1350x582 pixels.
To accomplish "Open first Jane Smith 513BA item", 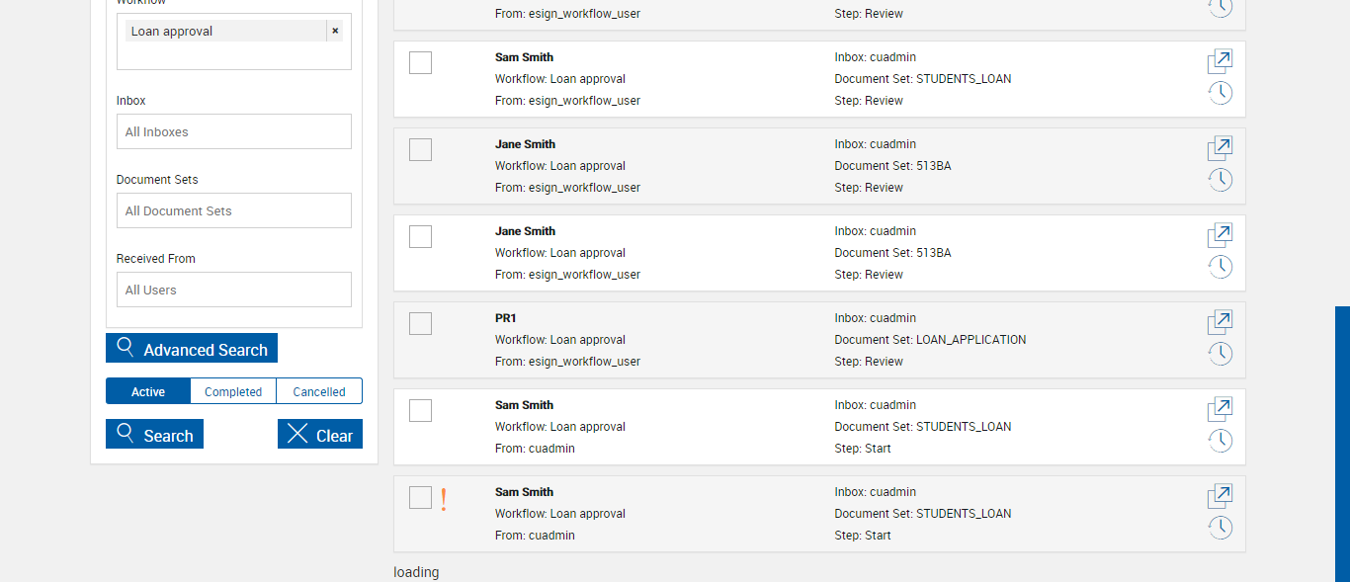I will pos(1220,148).
